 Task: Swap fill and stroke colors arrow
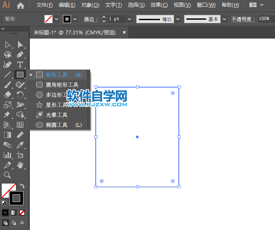pos(22,186)
